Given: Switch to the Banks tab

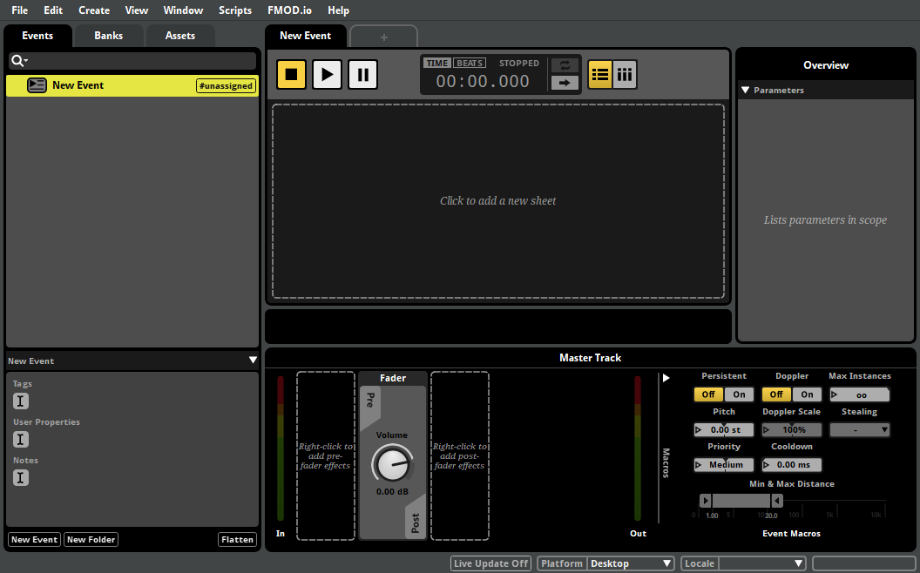Looking at the screenshot, I should coord(109,36).
